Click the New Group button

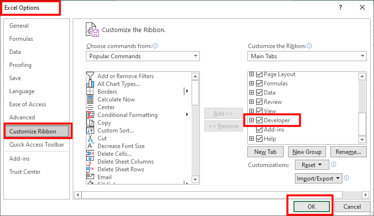307,152
